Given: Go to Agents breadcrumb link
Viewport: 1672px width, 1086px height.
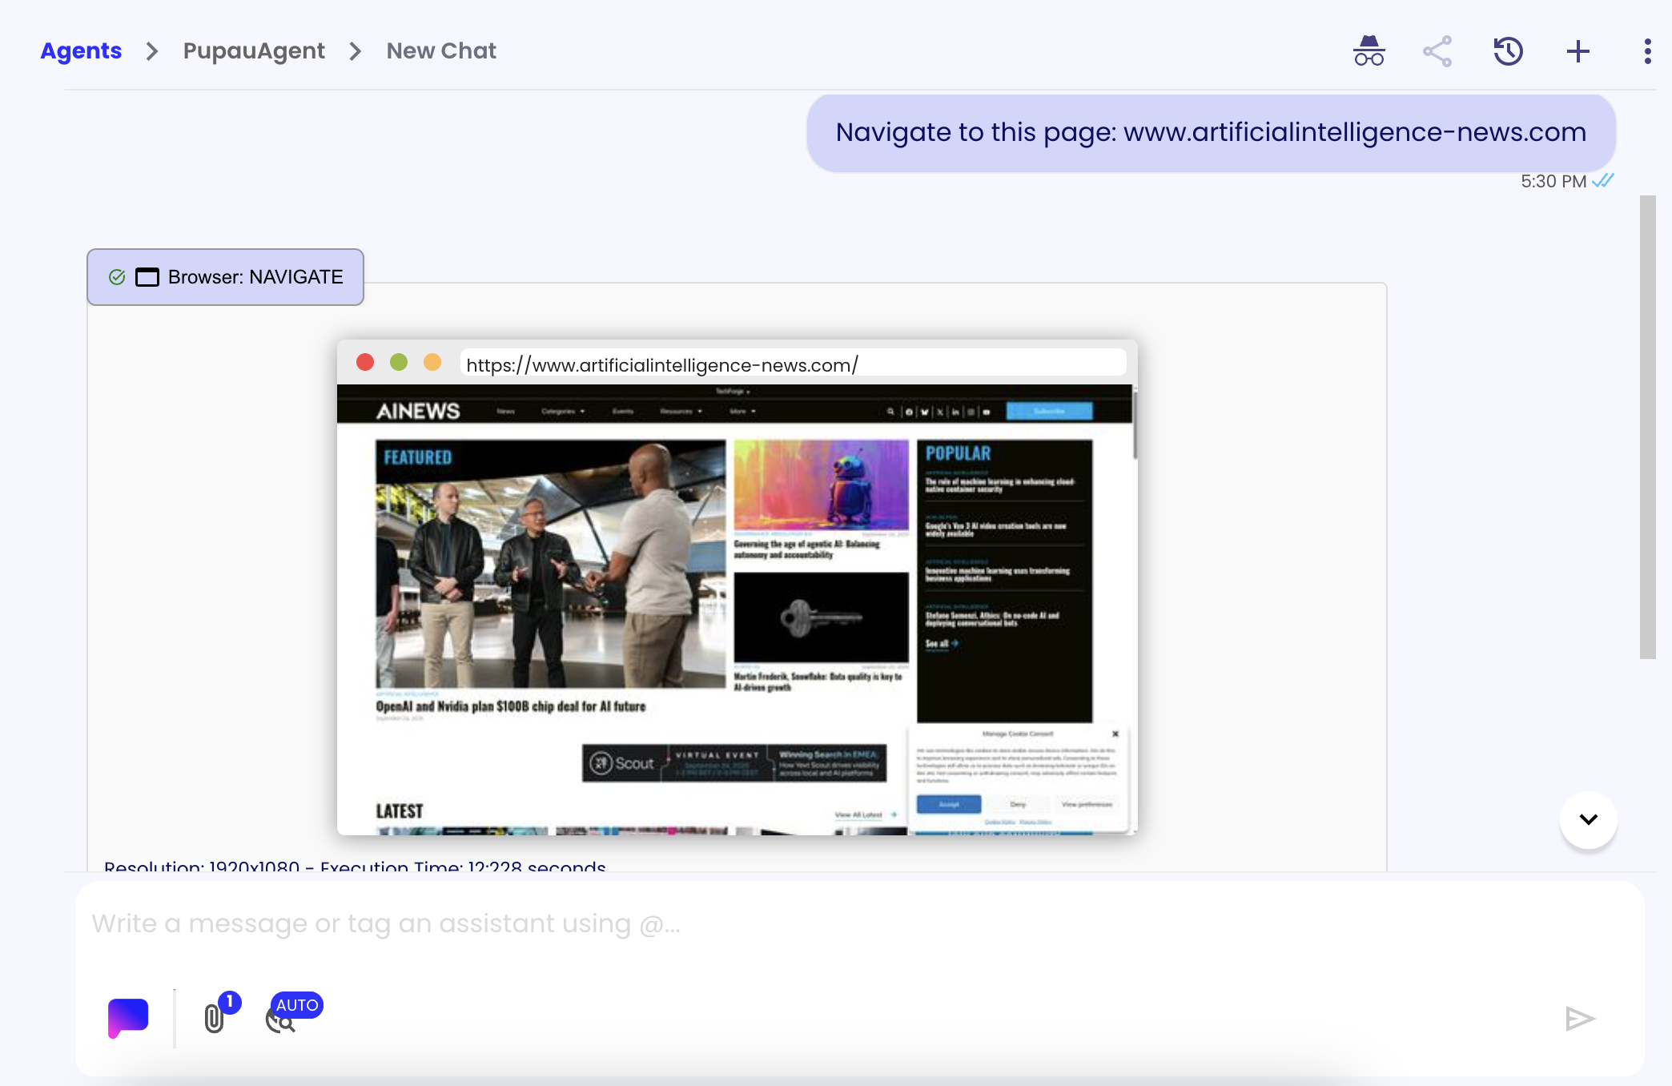Looking at the screenshot, I should coord(81,50).
